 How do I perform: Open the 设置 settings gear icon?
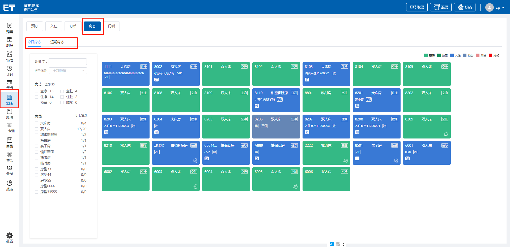pyautogui.click(x=10, y=237)
